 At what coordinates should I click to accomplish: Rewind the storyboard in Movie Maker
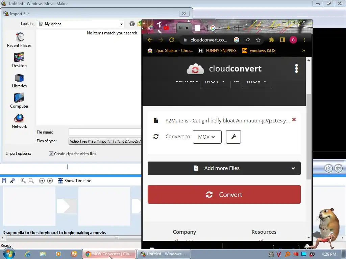[42, 181]
